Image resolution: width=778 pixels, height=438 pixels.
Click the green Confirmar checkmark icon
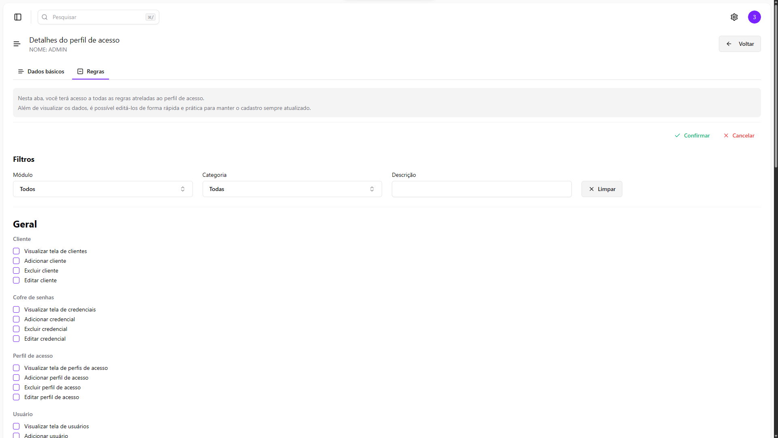pyautogui.click(x=678, y=135)
